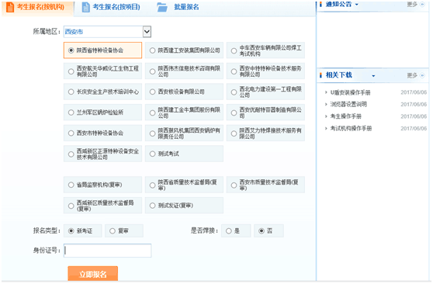Open the 考生操作手册 download link
Image resolution: width=433 pixels, height=284 pixels.
coord(346,116)
